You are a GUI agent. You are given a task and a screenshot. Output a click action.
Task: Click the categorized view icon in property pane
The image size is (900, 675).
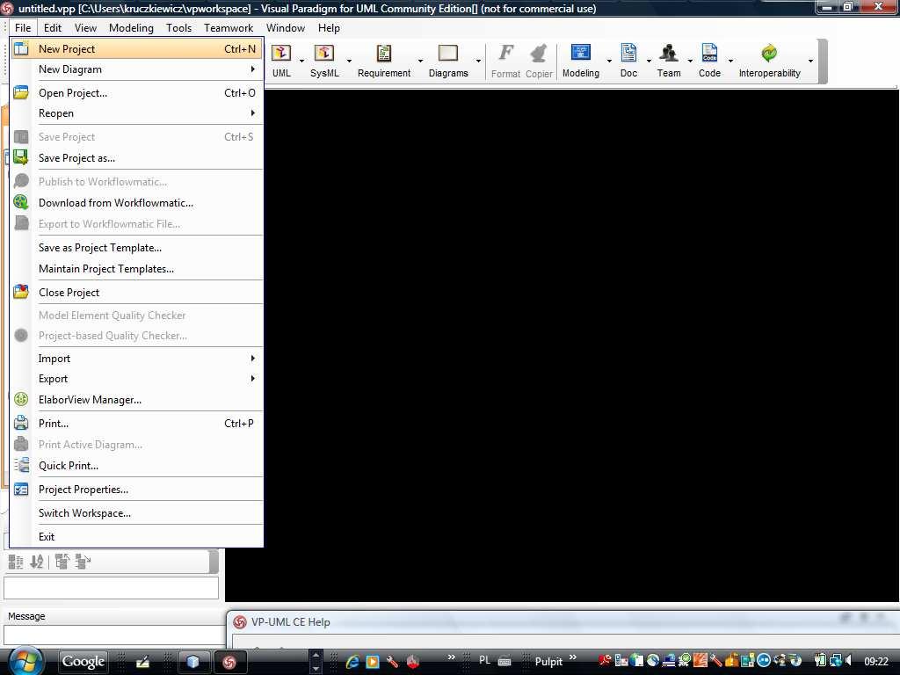click(x=16, y=562)
